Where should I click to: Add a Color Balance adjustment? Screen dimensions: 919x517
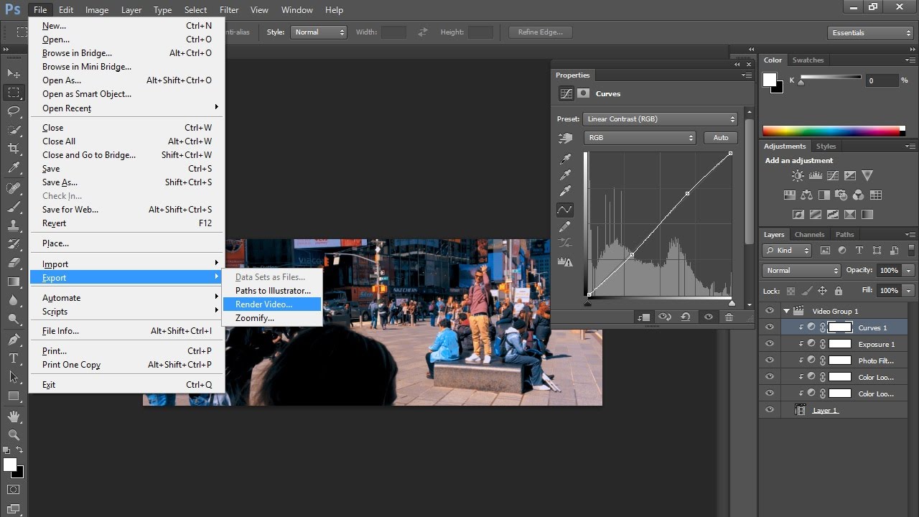tap(806, 195)
